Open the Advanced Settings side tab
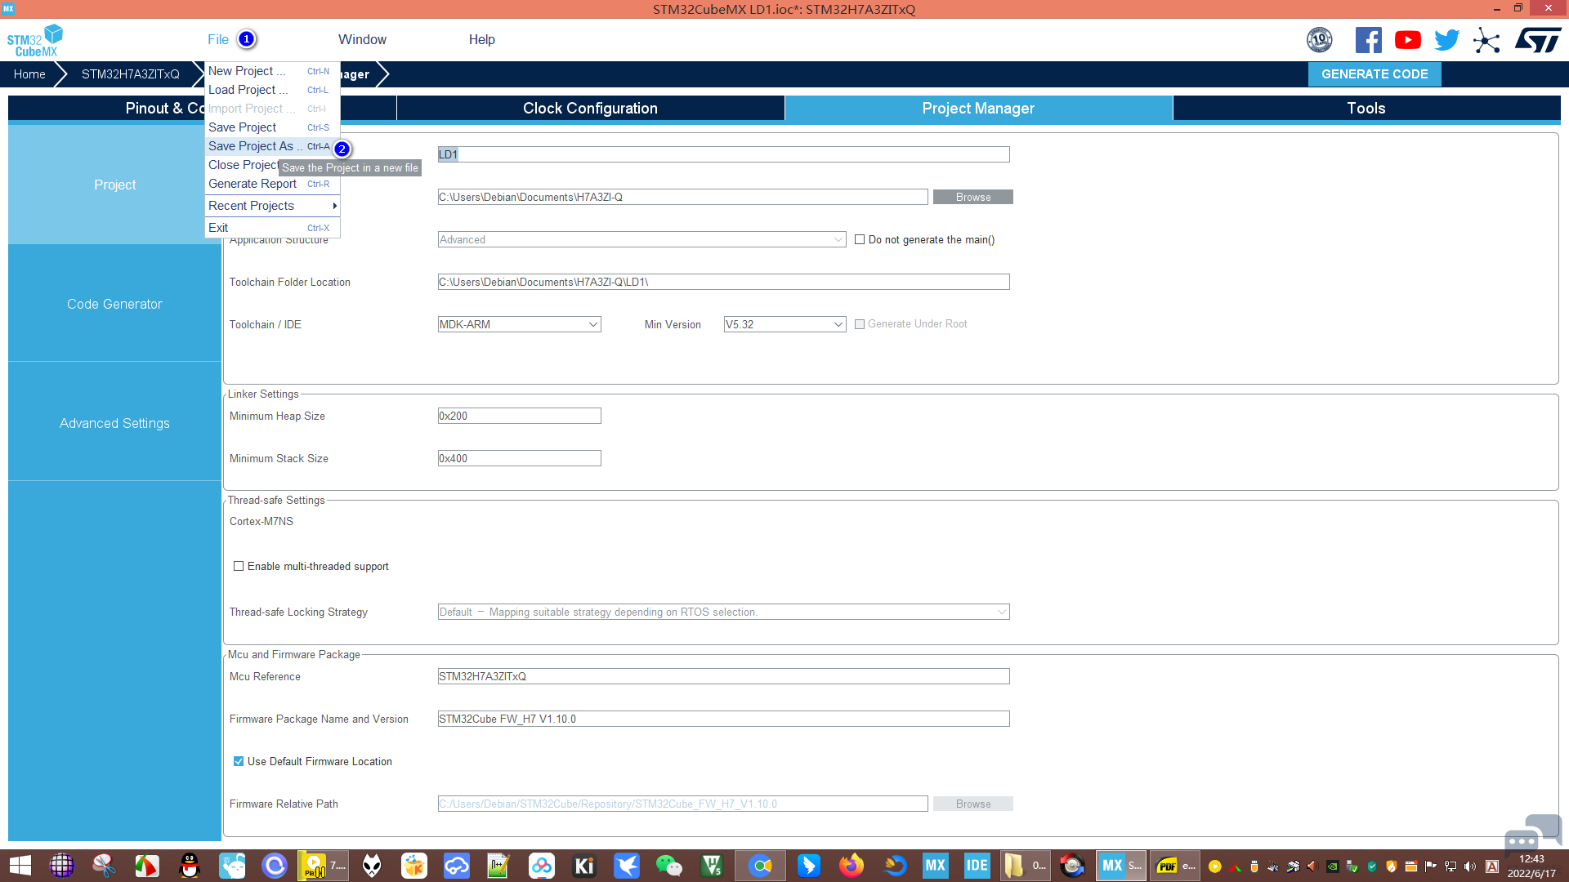 click(x=114, y=423)
